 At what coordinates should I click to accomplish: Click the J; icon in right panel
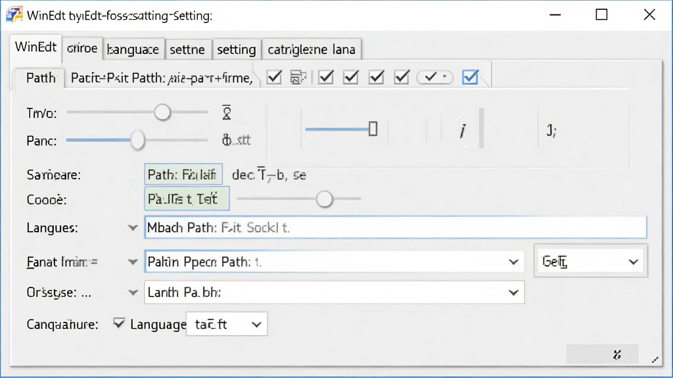point(551,131)
